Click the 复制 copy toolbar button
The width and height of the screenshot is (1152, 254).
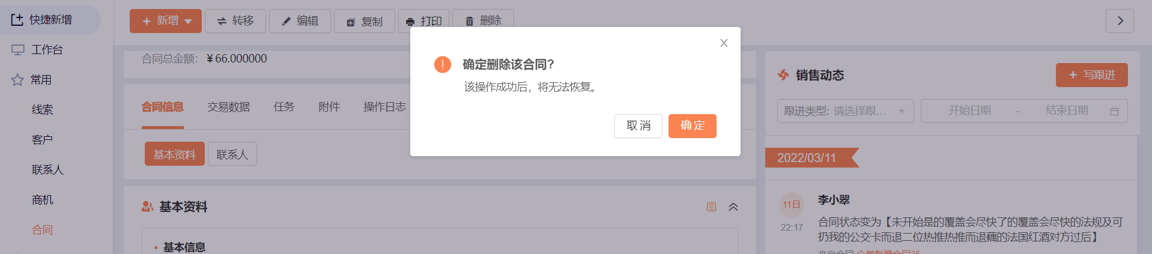coord(365,21)
